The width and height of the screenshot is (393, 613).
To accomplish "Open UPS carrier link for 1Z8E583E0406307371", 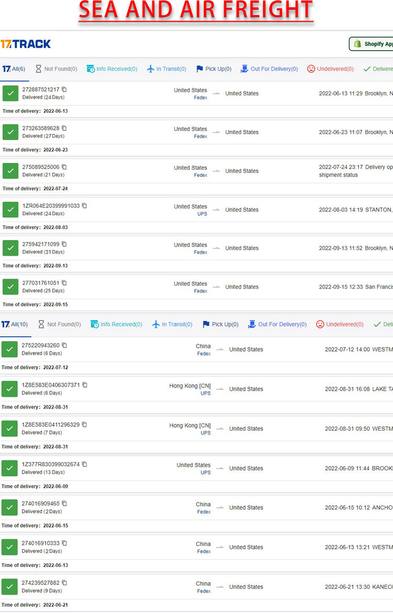I will (x=206, y=393).
